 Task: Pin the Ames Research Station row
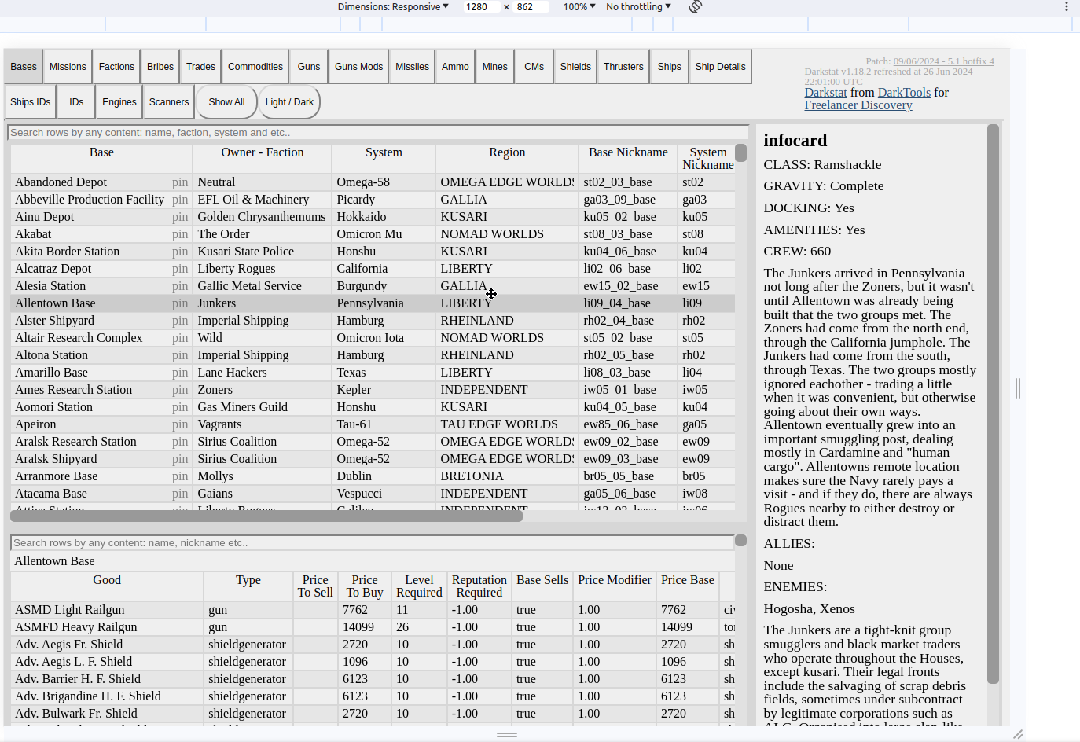(180, 390)
